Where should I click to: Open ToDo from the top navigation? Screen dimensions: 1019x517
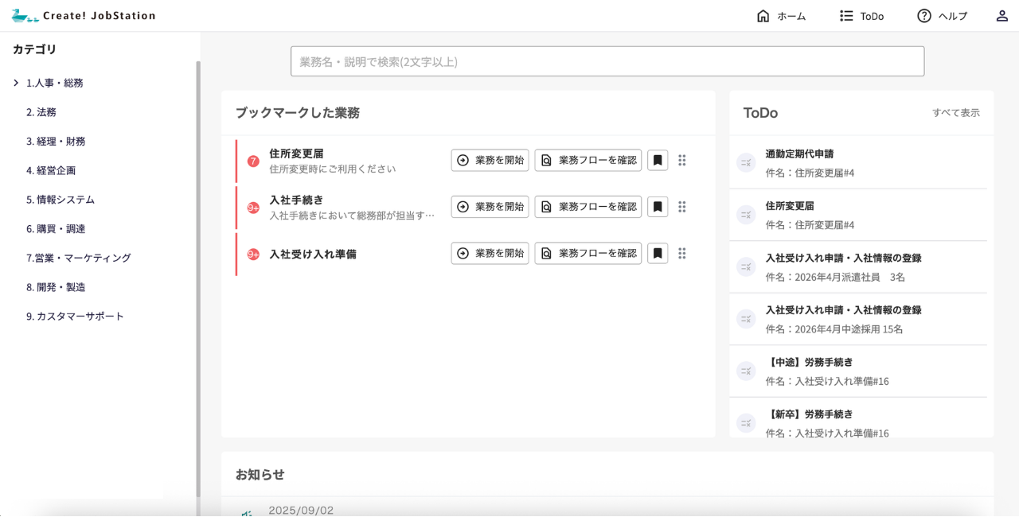coord(862,16)
